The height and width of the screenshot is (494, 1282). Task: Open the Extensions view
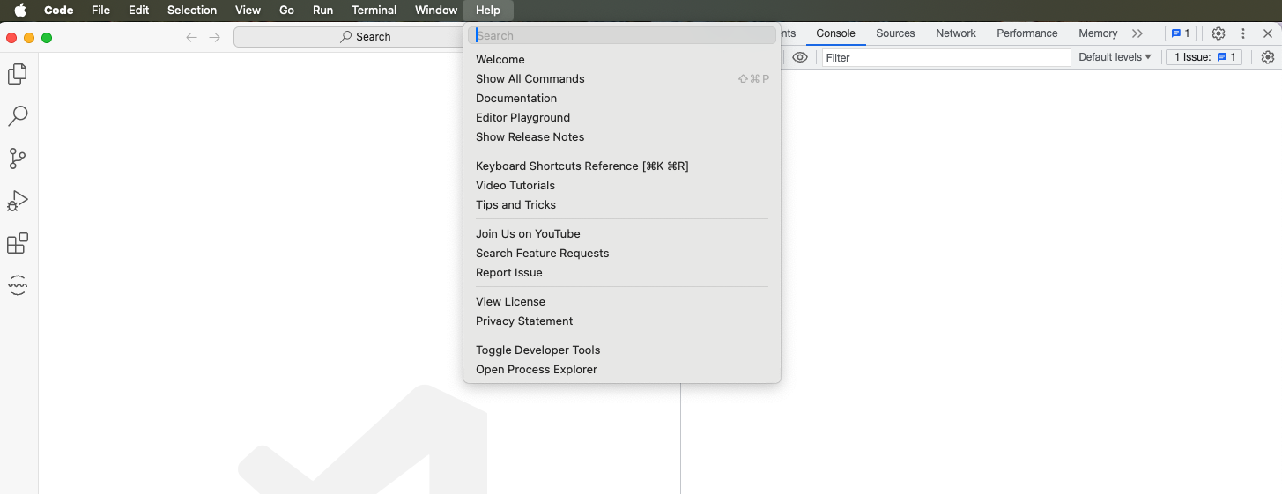click(x=18, y=243)
